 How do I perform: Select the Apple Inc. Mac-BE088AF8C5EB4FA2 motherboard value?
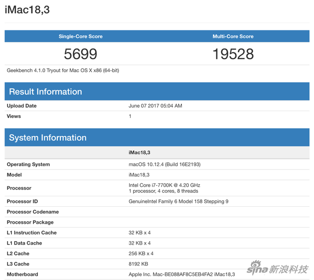pos(182,274)
